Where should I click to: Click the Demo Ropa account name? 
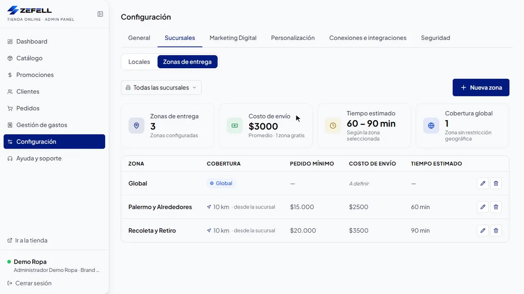[x=30, y=262]
